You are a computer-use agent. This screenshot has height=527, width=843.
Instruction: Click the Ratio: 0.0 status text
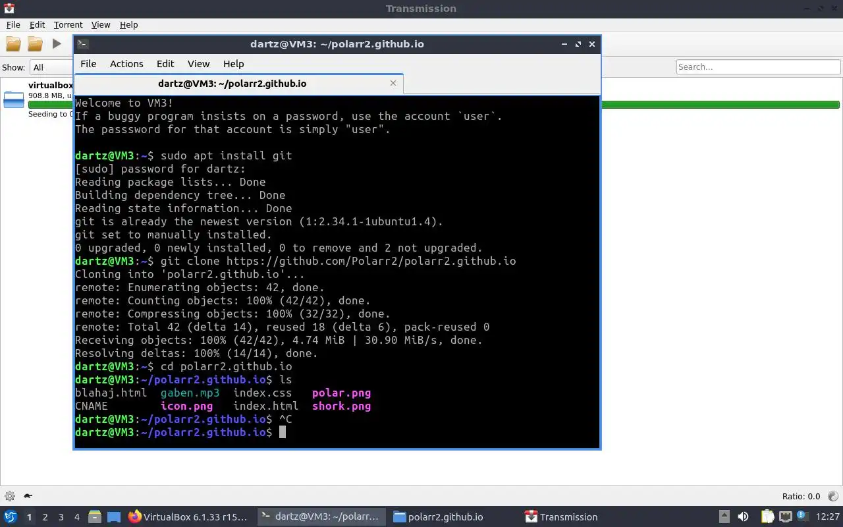801,496
